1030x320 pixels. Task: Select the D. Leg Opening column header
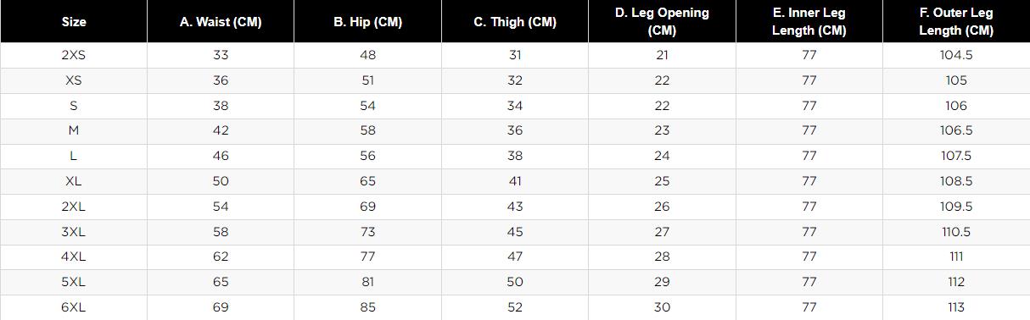[x=662, y=22]
